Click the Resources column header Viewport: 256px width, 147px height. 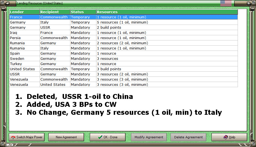click(x=167, y=12)
